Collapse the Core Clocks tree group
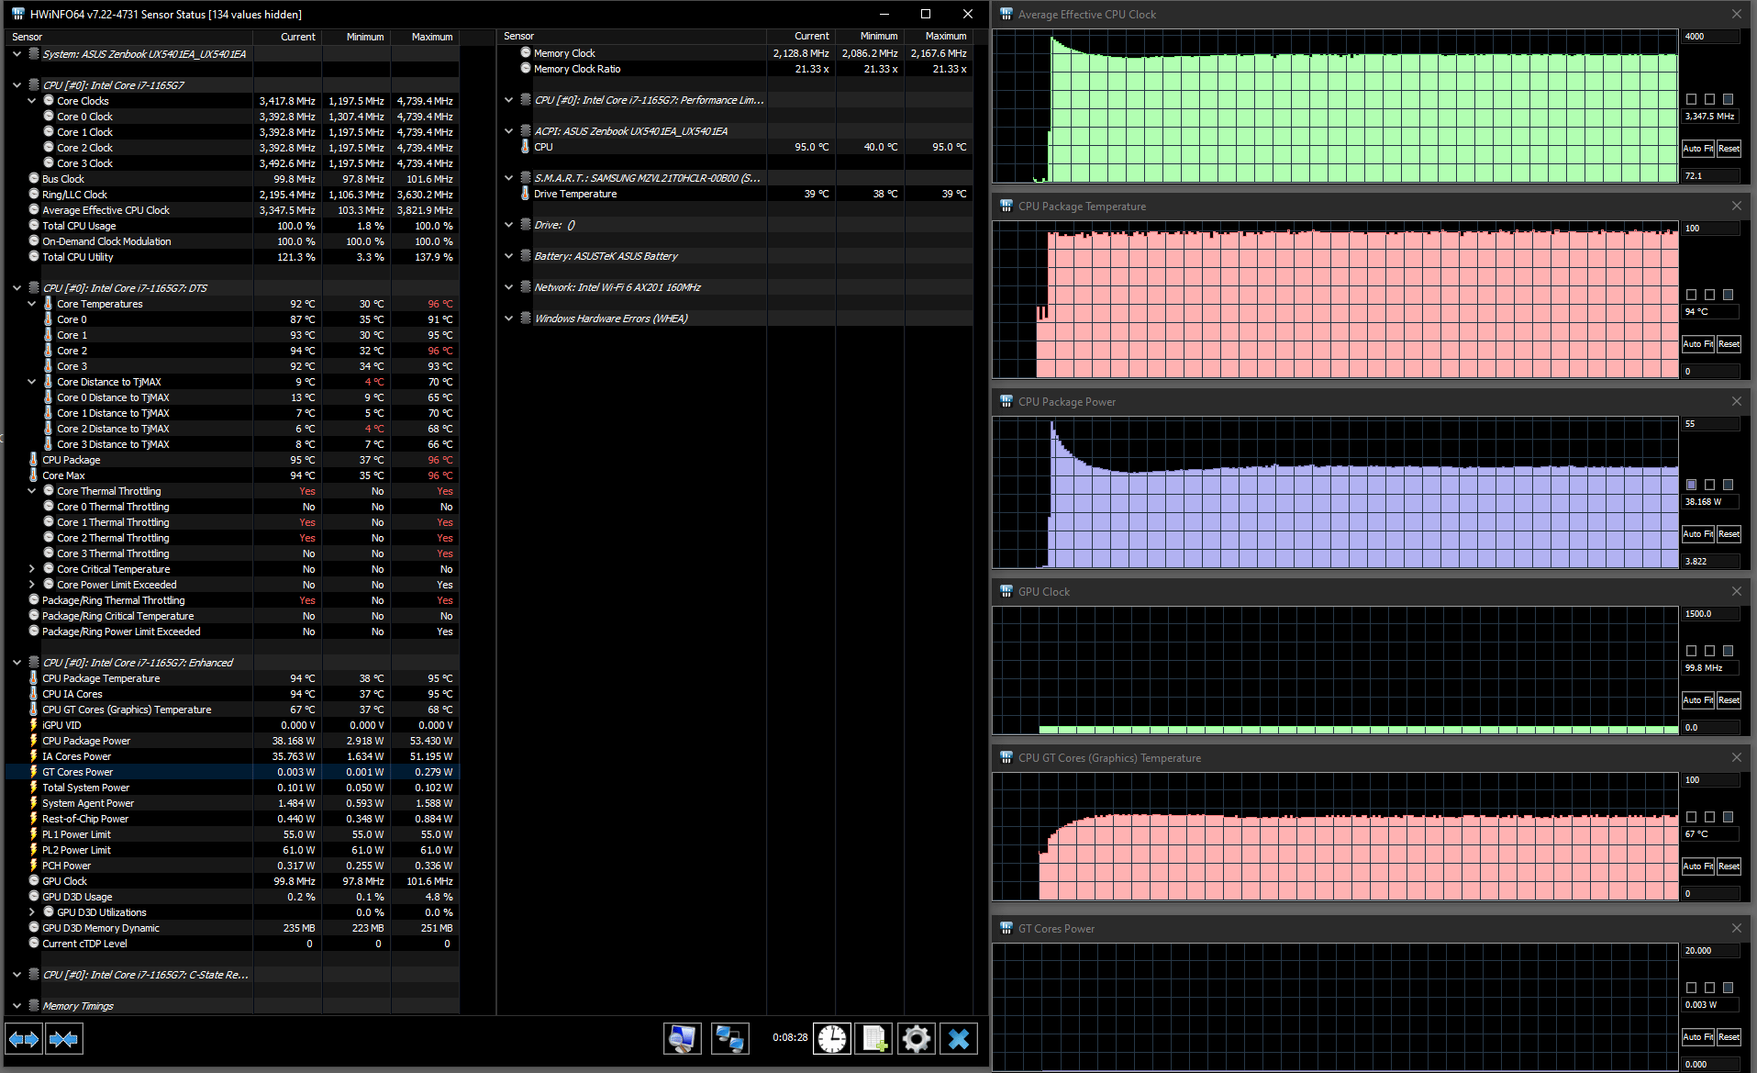The width and height of the screenshot is (1757, 1073). tap(32, 101)
